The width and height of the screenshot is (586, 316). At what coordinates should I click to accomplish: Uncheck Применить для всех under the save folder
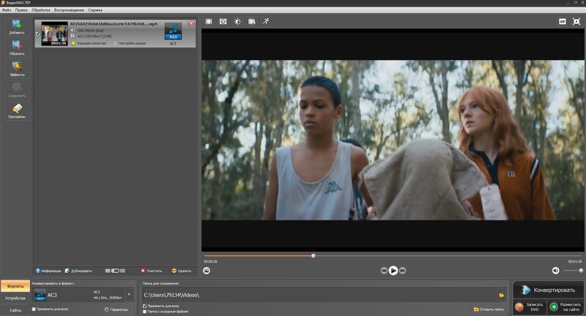(x=144, y=306)
